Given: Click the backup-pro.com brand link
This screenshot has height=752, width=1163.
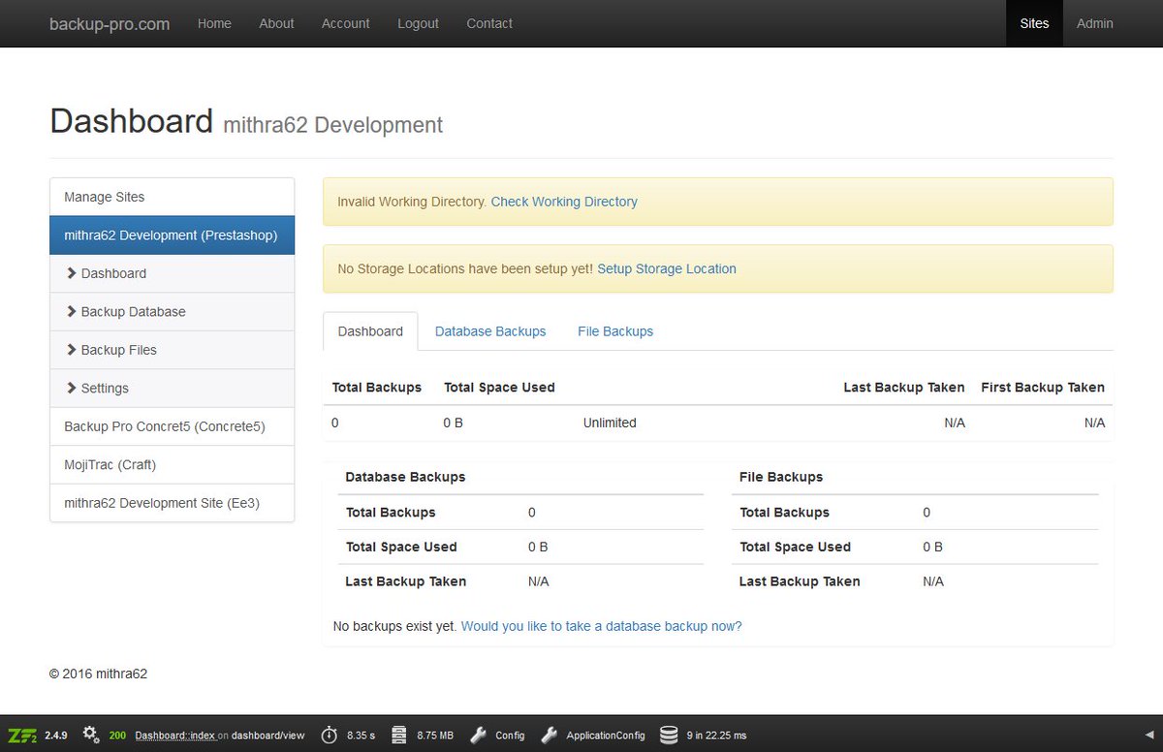Looking at the screenshot, I should (110, 23).
